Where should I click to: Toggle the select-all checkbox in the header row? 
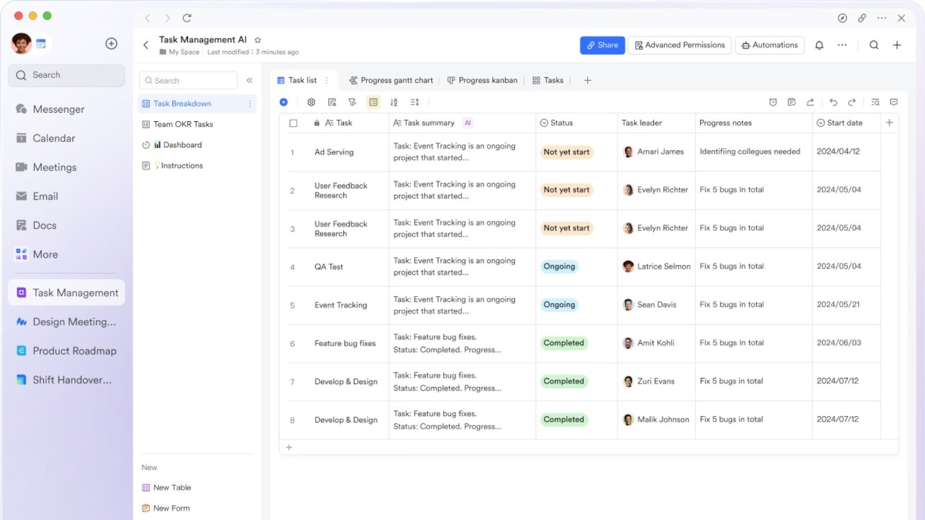pos(293,122)
